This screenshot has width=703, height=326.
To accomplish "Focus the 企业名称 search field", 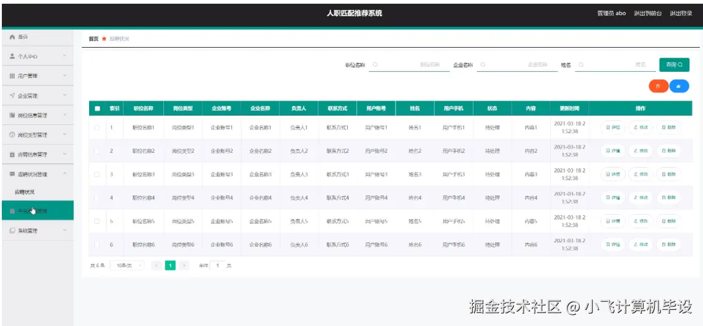I will (x=517, y=65).
